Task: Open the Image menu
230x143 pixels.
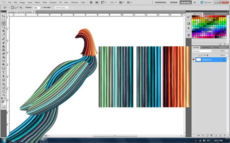Action: coord(22,3)
